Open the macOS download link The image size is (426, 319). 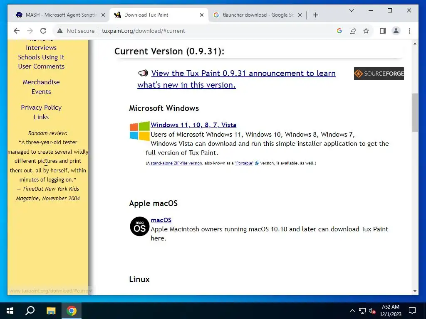coord(161,220)
